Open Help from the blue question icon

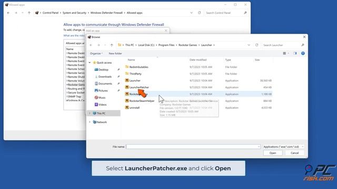303,54
